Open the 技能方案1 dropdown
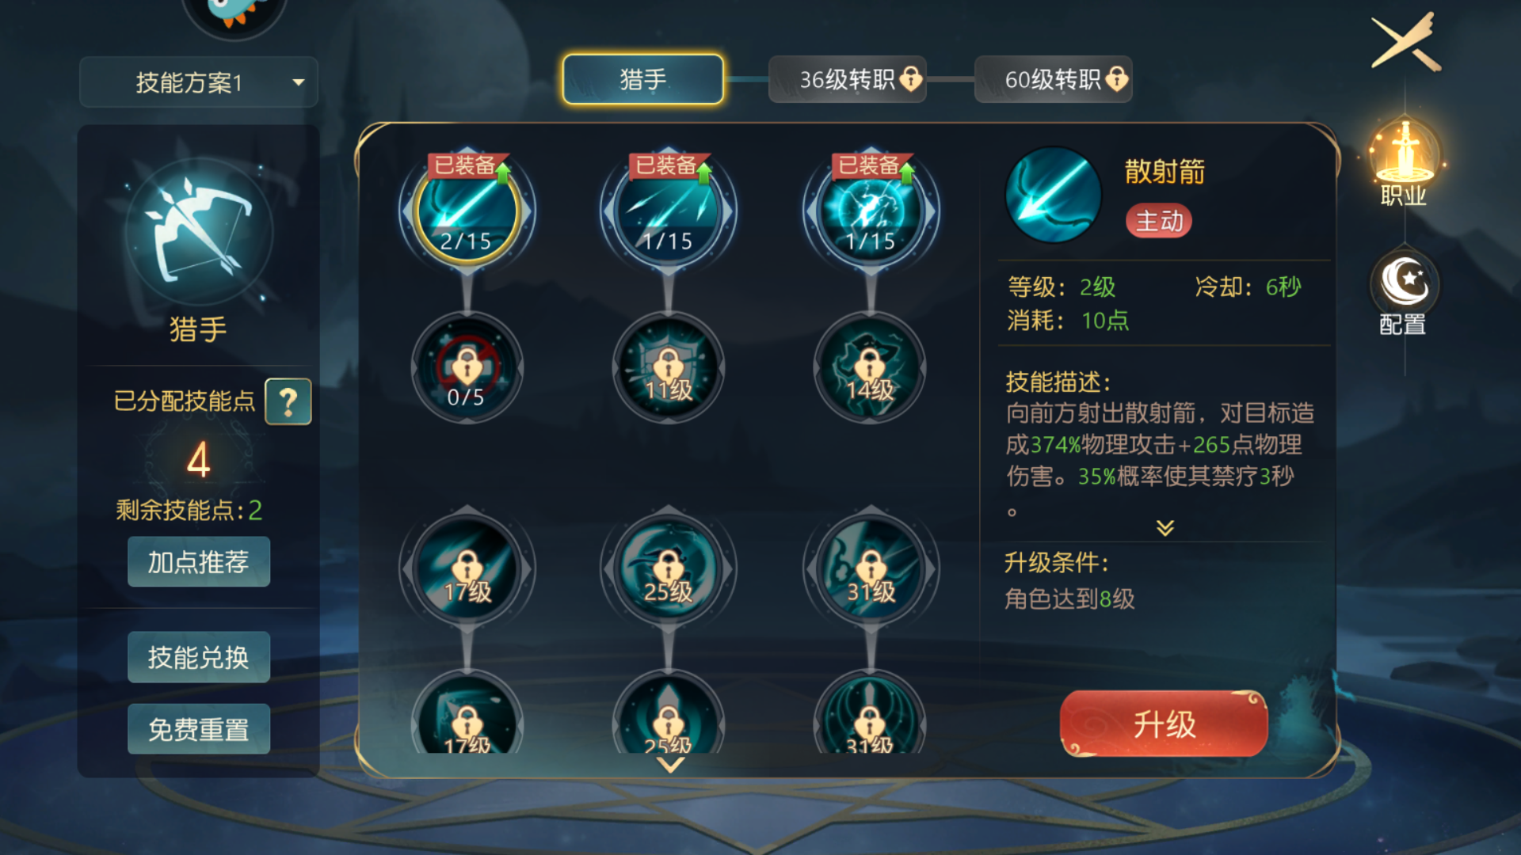 (199, 82)
